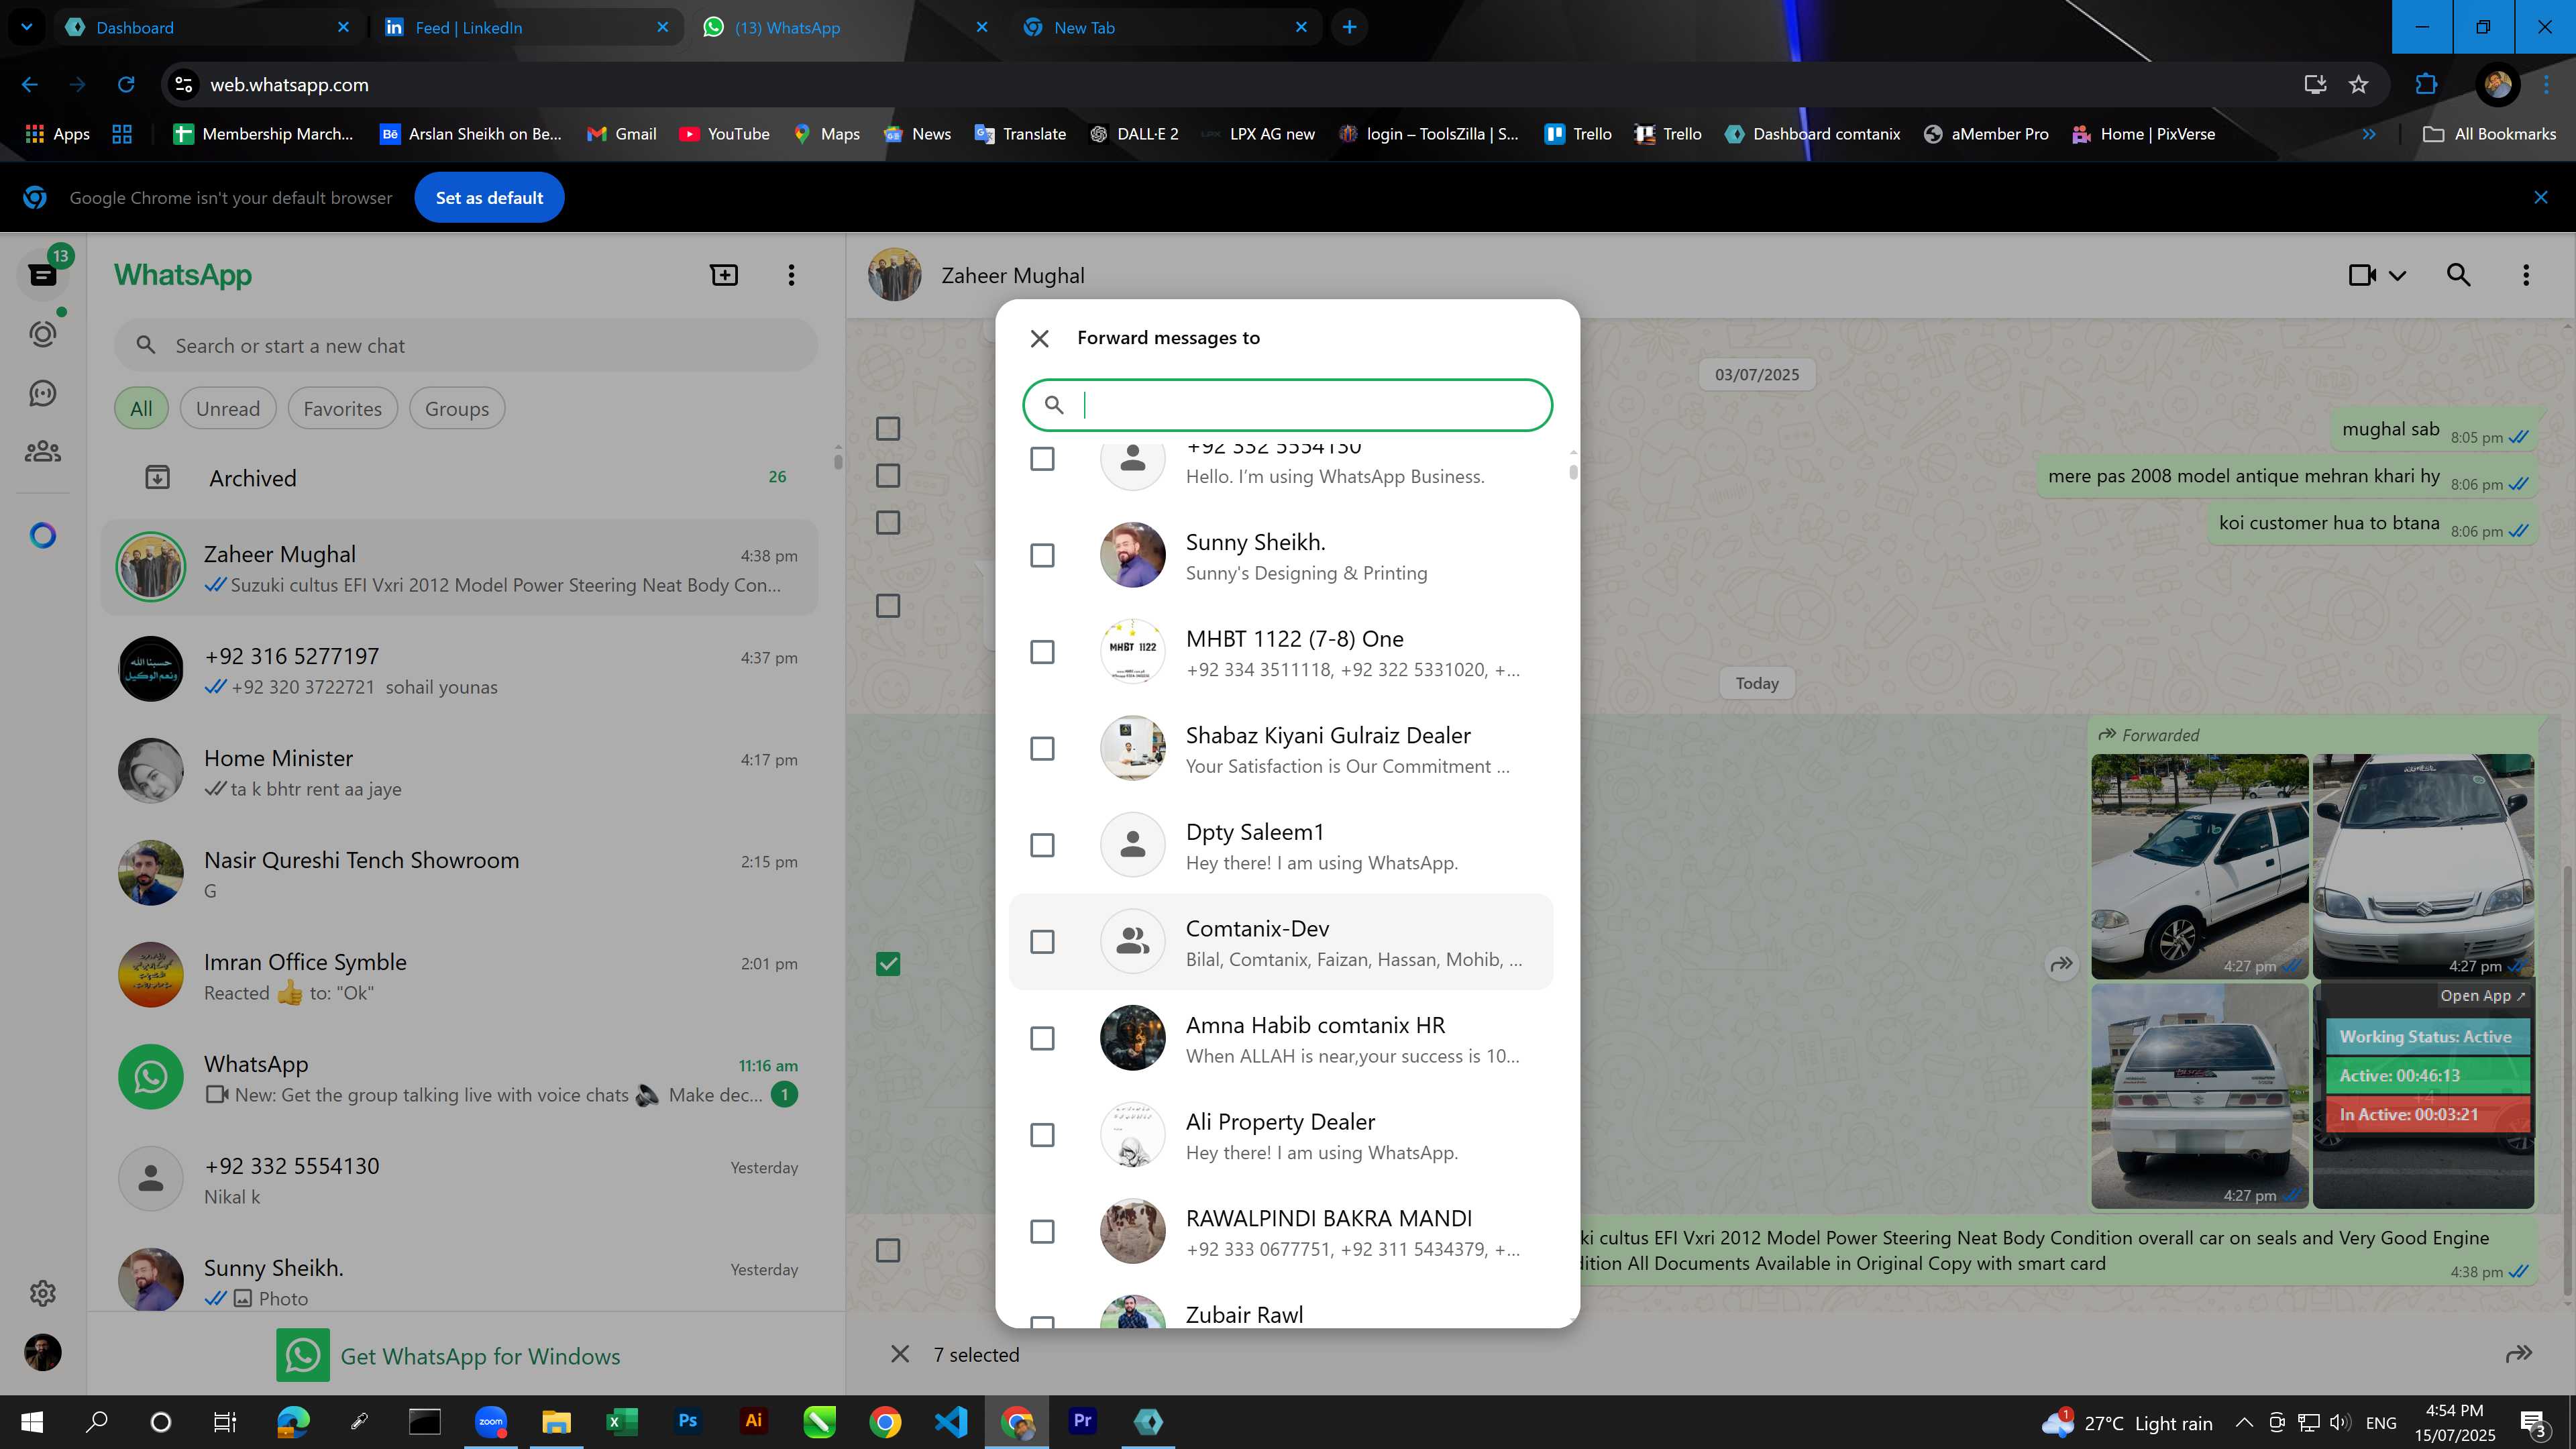Open Imran Office Symble chat

(x=460, y=976)
